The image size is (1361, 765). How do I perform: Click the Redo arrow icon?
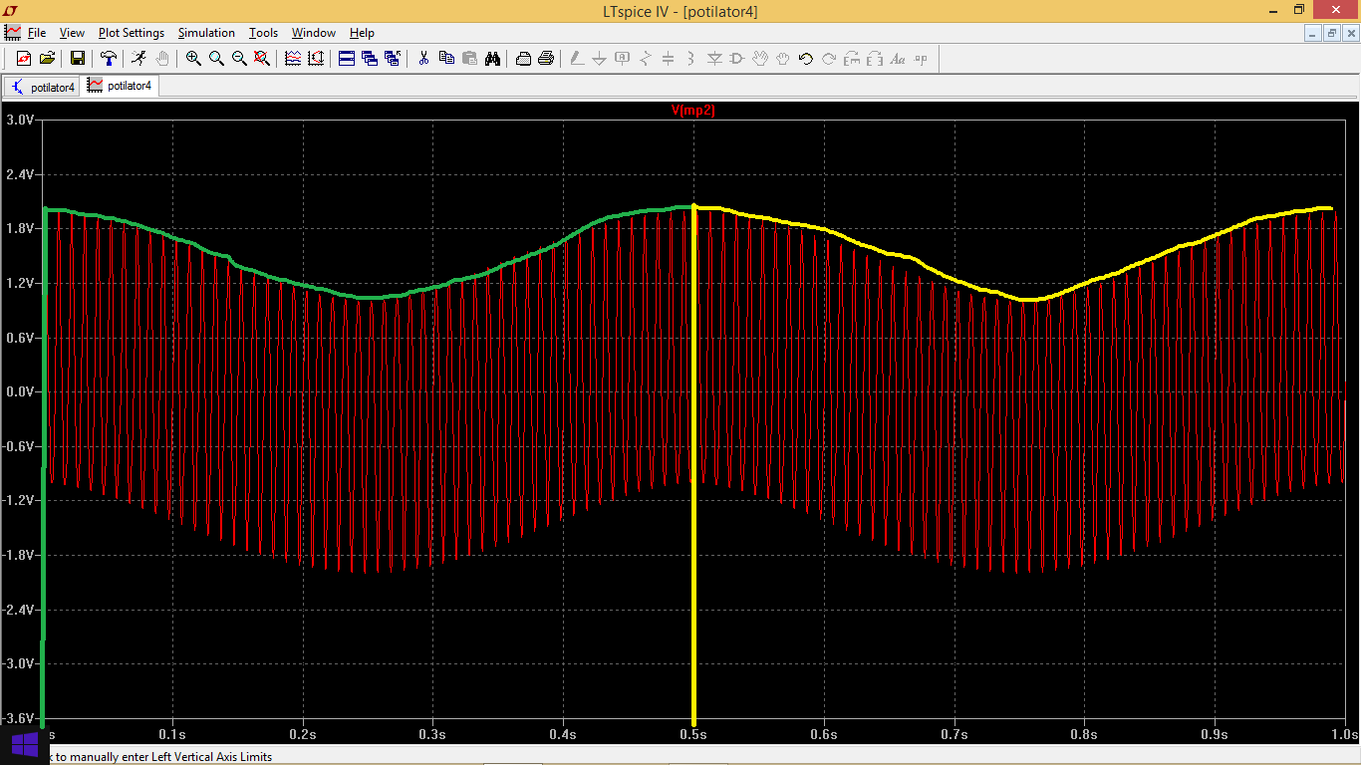click(829, 59)
